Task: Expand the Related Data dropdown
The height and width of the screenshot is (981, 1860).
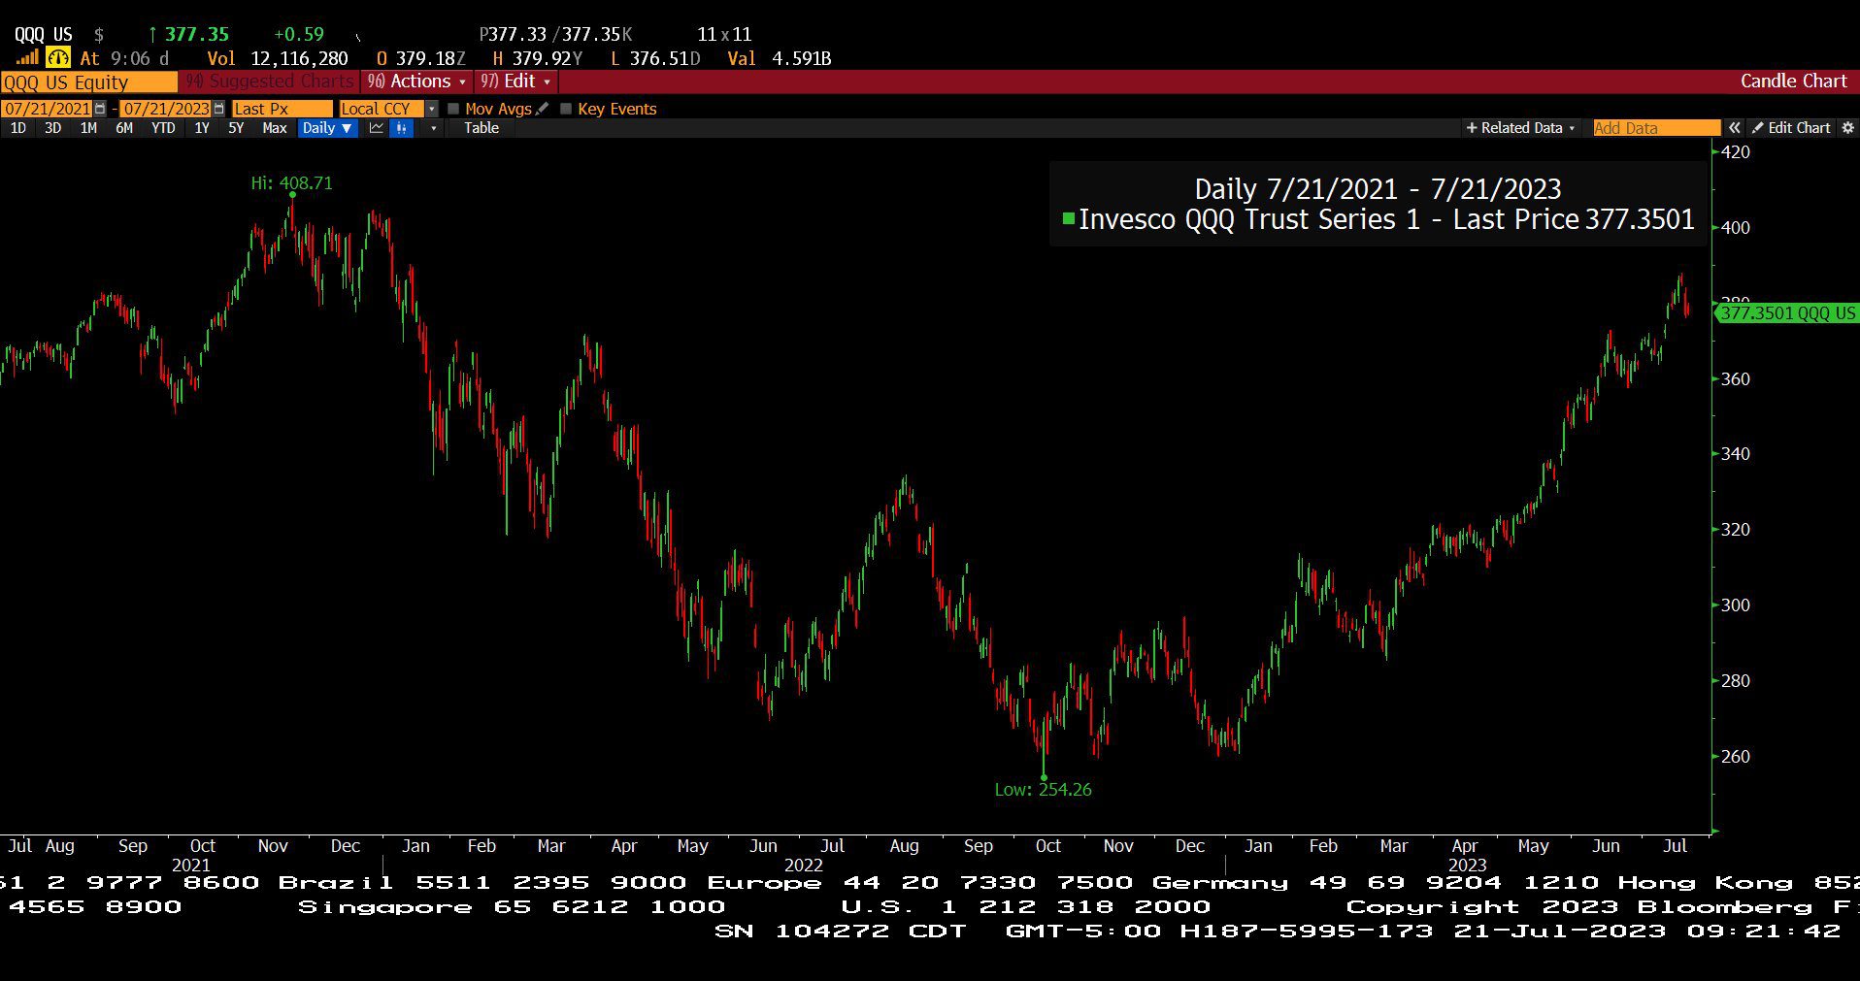Action: pyautogui.click(x=1520, y=128)
